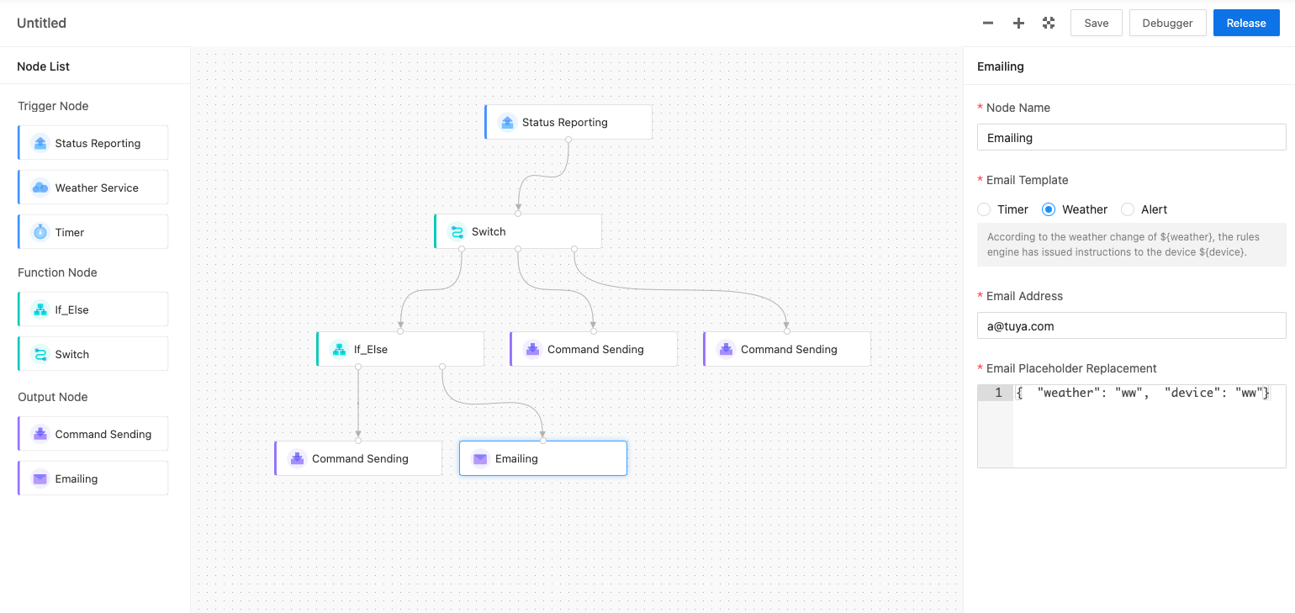Image resolution: width=1295 pixels, height=613 pixels.
Task: Click the fit-to-view icon
Action: point(1049,23)
